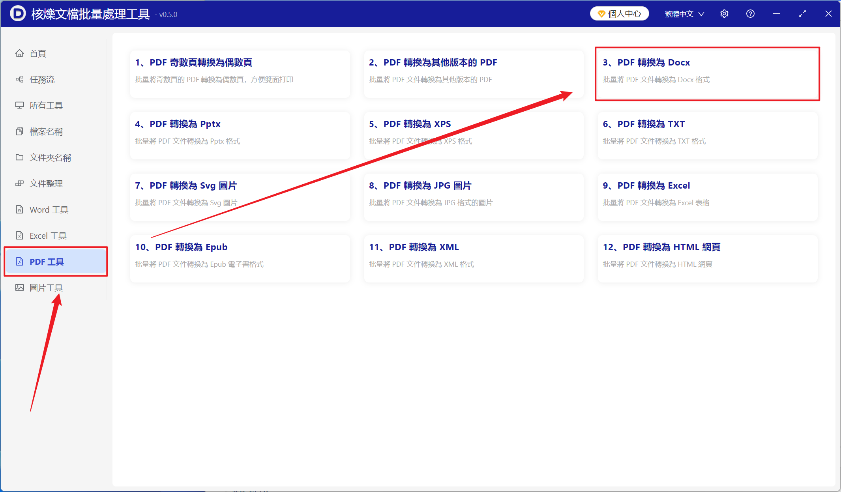Viewport: 841px width, 492px height.
Task: Click the PDF document icon in the sidebar
Action: point(19,262)
